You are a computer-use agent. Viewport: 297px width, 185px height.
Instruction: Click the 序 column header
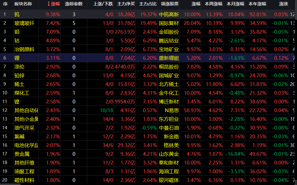[x=5, y=4]
